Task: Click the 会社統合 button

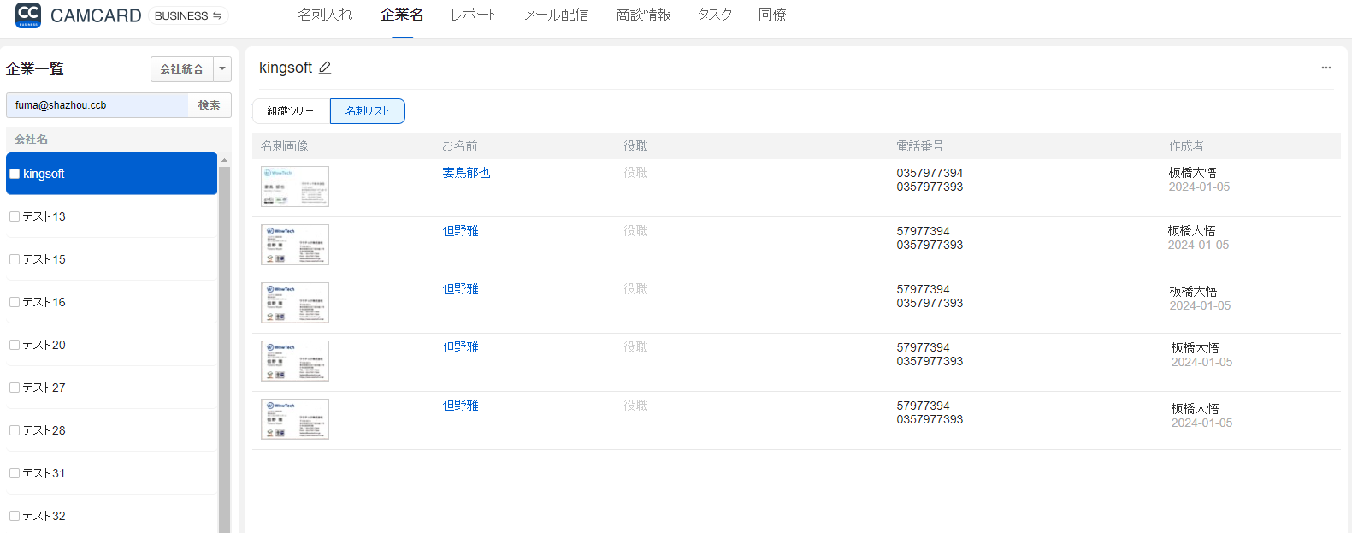Action: click(x=182, y=69)
